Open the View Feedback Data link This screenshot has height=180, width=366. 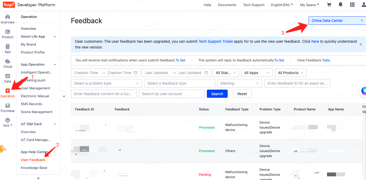coord(326,60)
